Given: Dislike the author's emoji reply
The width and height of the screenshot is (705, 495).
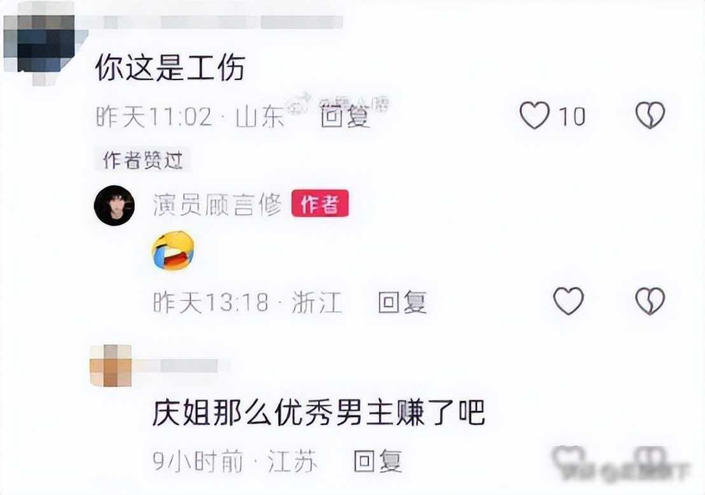Looking at the screenshot, I should click(x=650, y=301).
